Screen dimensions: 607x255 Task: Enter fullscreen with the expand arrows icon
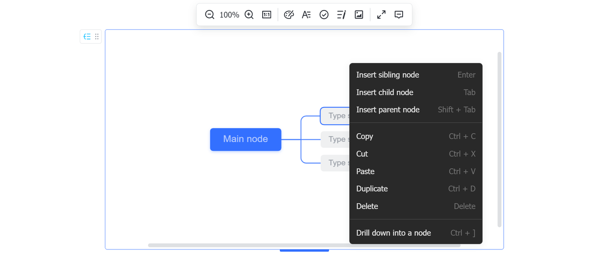pos(381,15)
